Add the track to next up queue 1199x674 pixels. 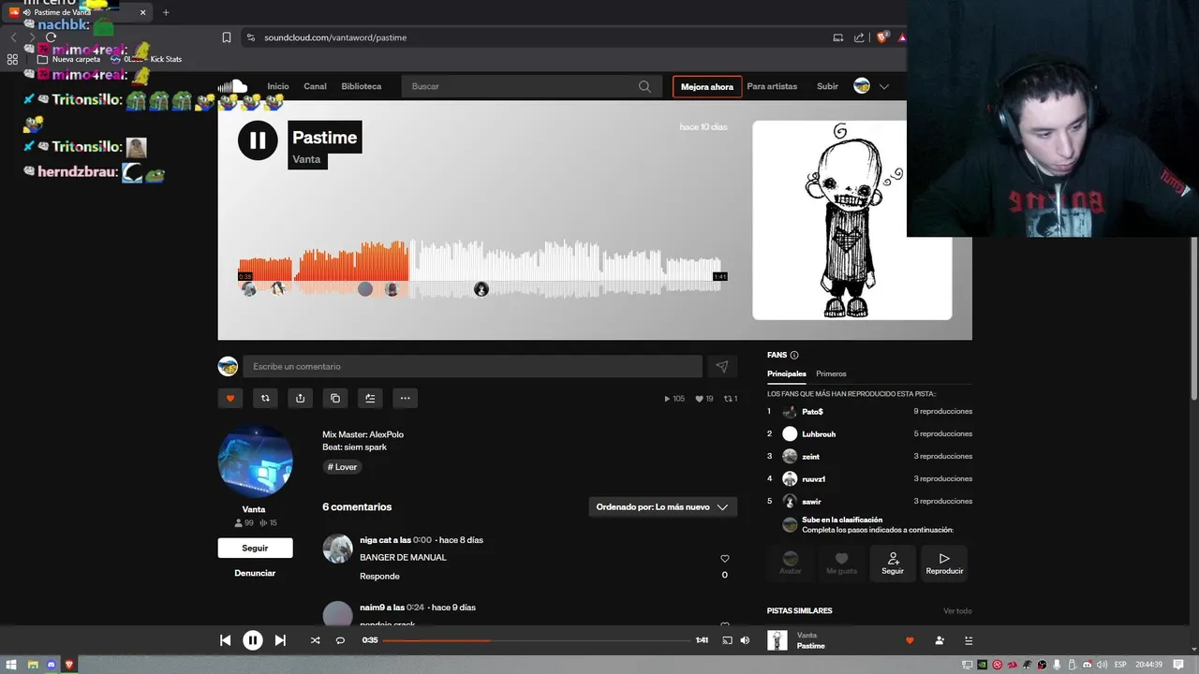(x=370, y=398)
